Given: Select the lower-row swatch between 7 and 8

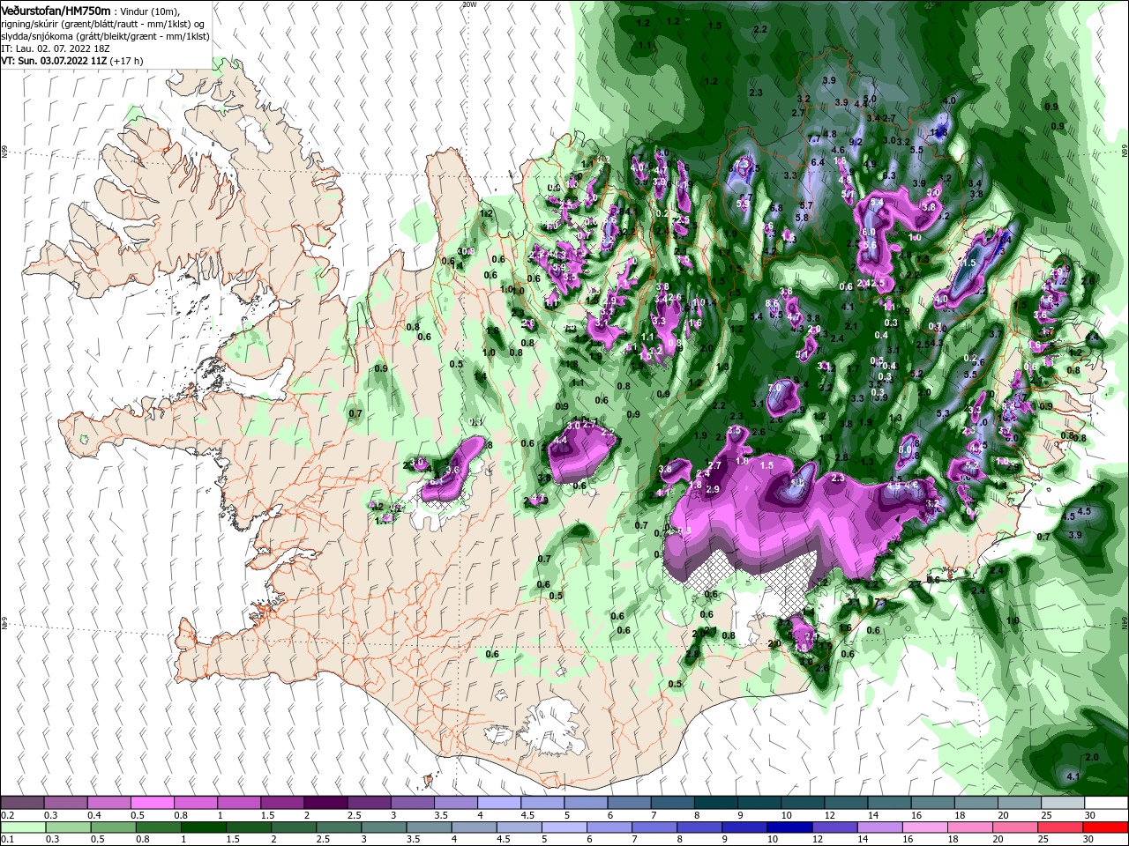Looking at the screenshot, I should (654, 827).
